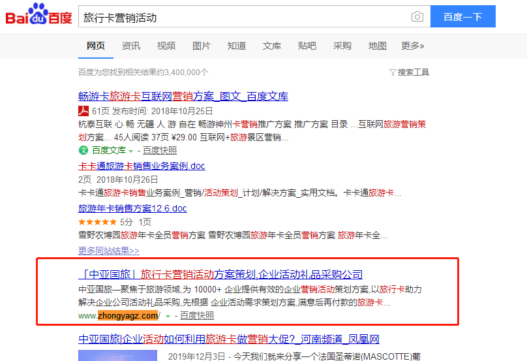Open 旅游年卡销售方案12.6.doc link
Image resolution: width=527 pixels, height=361 pixels.
pyautogui.click(x=132, y=209)
